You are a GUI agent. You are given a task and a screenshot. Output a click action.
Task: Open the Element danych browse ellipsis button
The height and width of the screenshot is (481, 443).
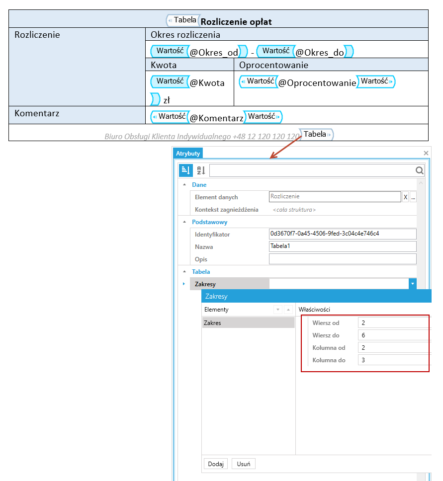tap(413, 197)
